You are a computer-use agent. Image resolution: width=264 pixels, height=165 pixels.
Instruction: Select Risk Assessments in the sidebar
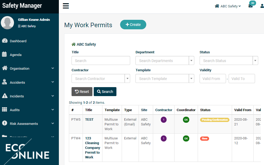point(24,124)
